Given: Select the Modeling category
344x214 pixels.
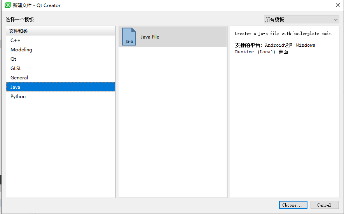Looking at the screenshot, I should (x=61, y=50).
